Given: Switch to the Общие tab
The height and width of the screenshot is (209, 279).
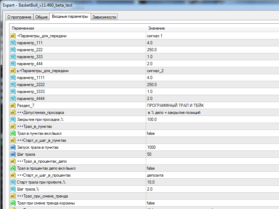Looking at the screenshot, I should click(x=41, y=17).
